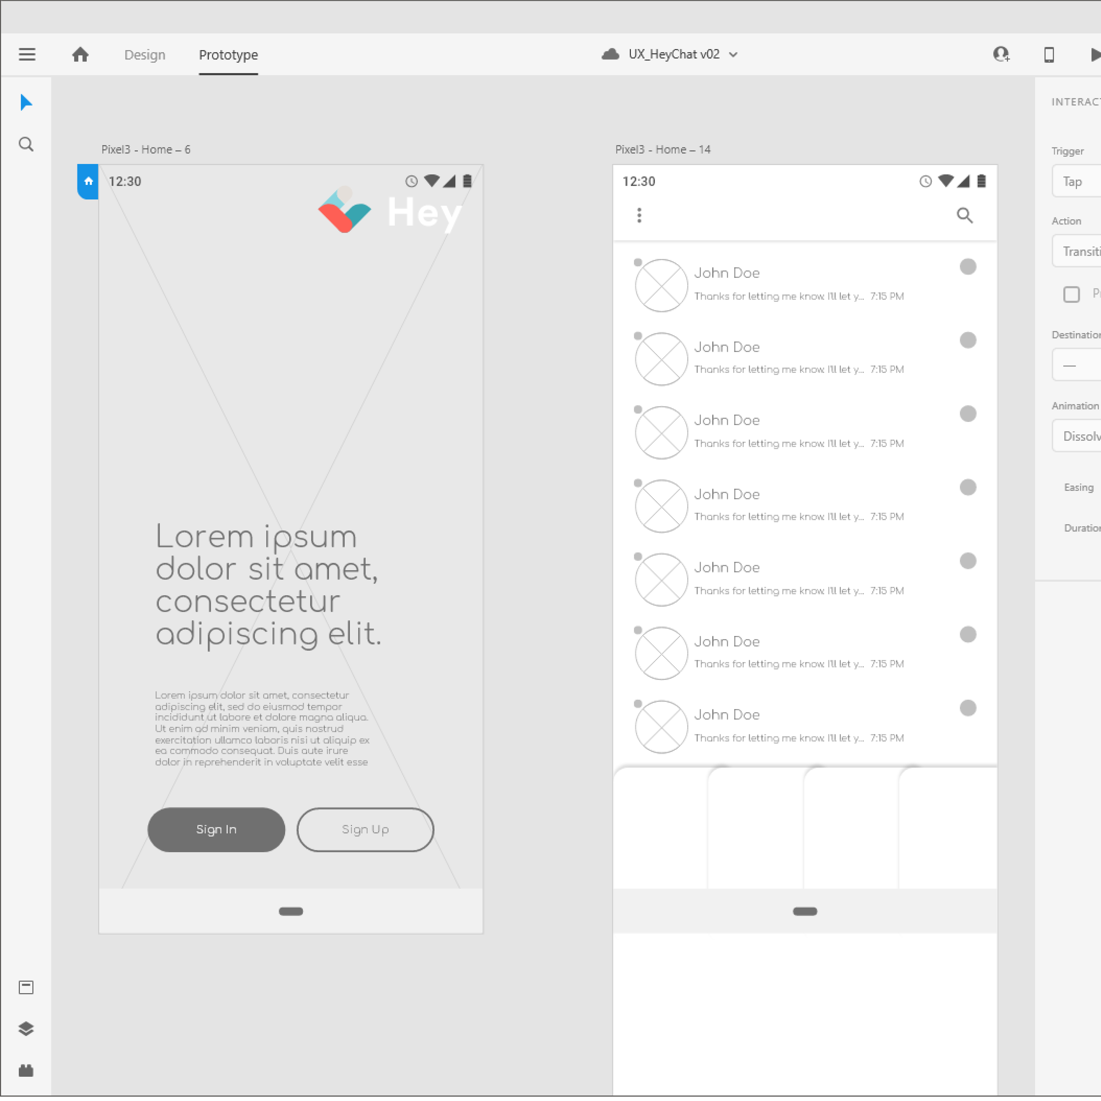Click the clock icon on Home – 6

click(411, 181)
